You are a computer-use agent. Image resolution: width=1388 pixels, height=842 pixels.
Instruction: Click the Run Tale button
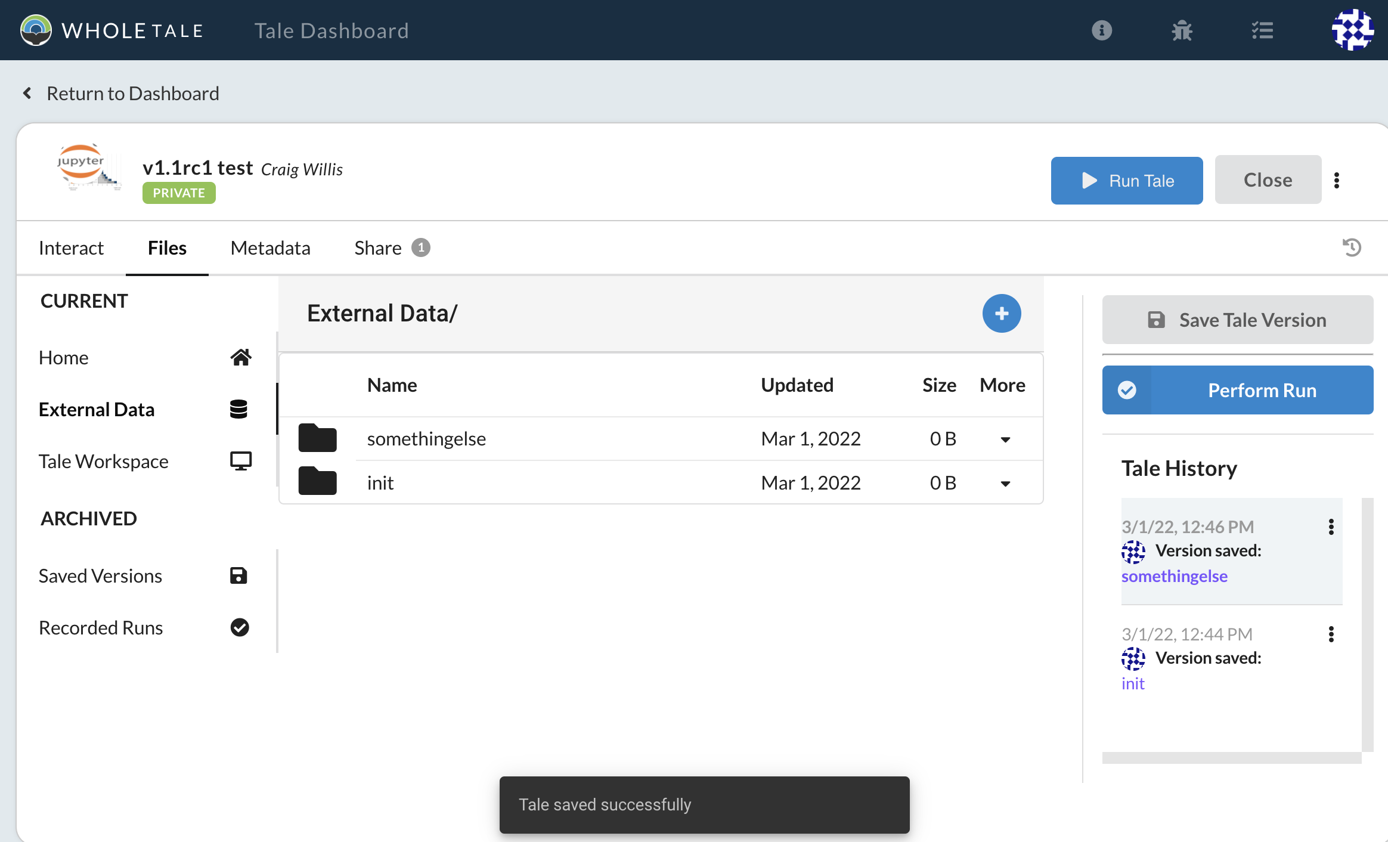[1127, 180]
